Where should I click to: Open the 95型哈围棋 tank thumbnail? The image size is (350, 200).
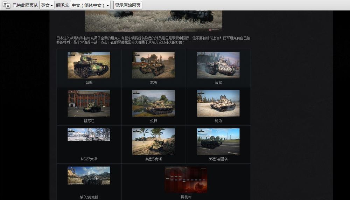[218, 142]
